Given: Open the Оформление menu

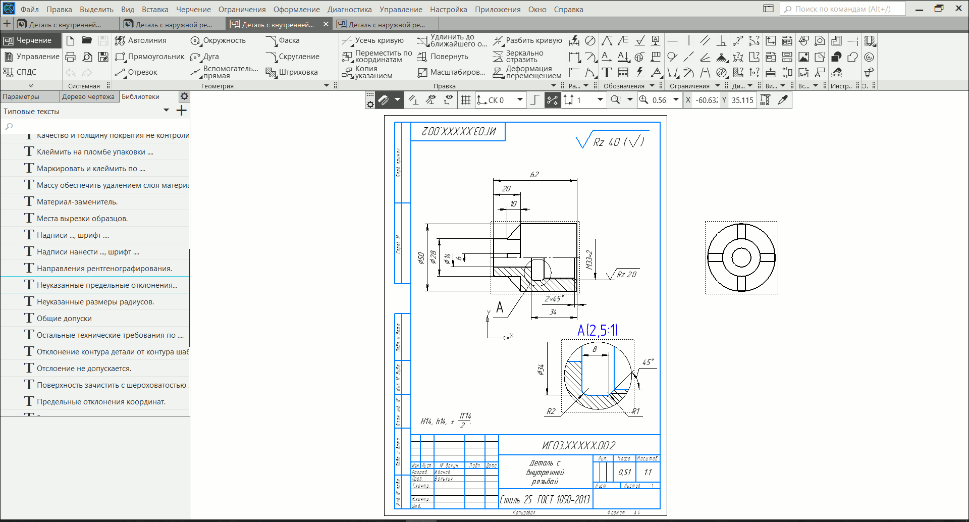Looking at the screenshot, I should point(296,9).
